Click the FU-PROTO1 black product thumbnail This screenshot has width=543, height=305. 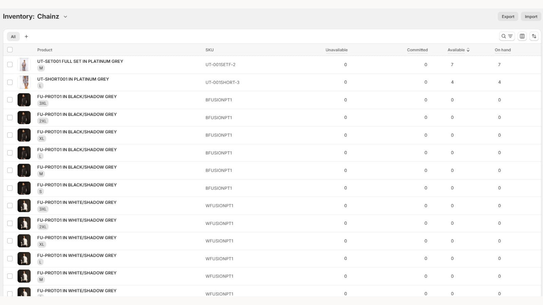click(24, 100)
